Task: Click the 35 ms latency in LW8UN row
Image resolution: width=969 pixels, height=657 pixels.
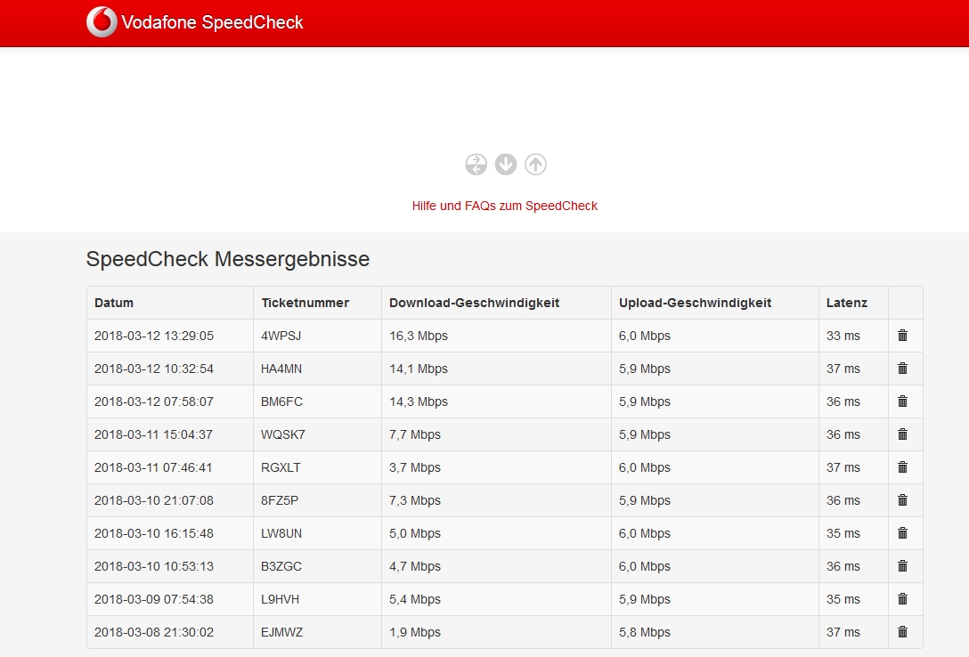Action: [x=843, y=533]
